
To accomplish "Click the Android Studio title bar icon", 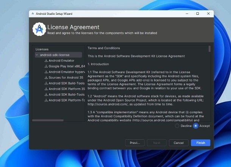I will pyautogui.click(x=33, y=14).
